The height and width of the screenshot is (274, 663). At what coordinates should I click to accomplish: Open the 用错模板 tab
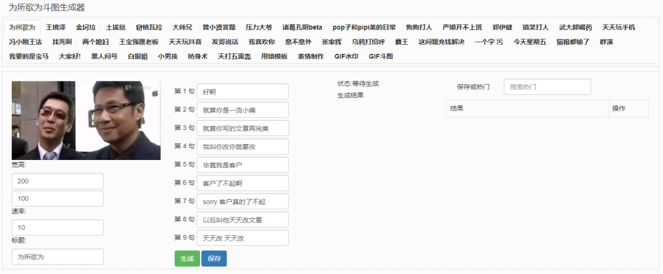pyautogui.click(x=274, y=56)
